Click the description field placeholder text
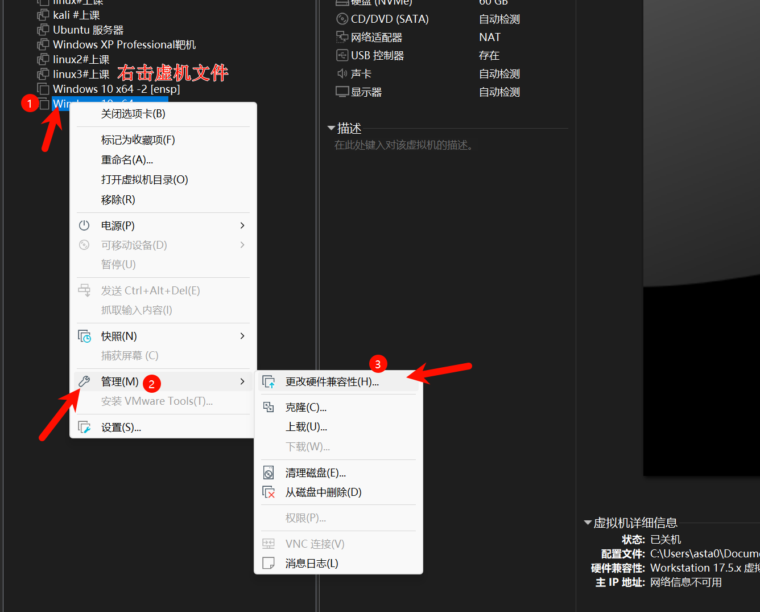760x612 pixels. point(405,145)
